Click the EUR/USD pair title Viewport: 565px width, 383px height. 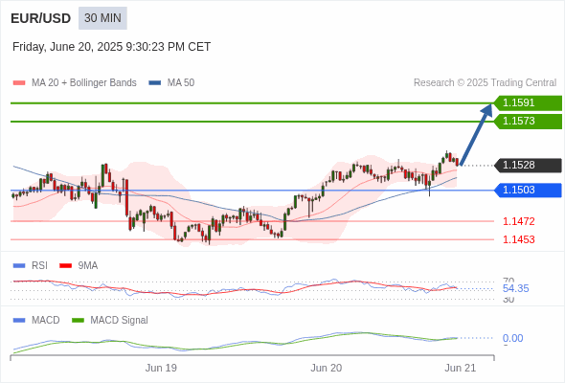coord(41,18)
